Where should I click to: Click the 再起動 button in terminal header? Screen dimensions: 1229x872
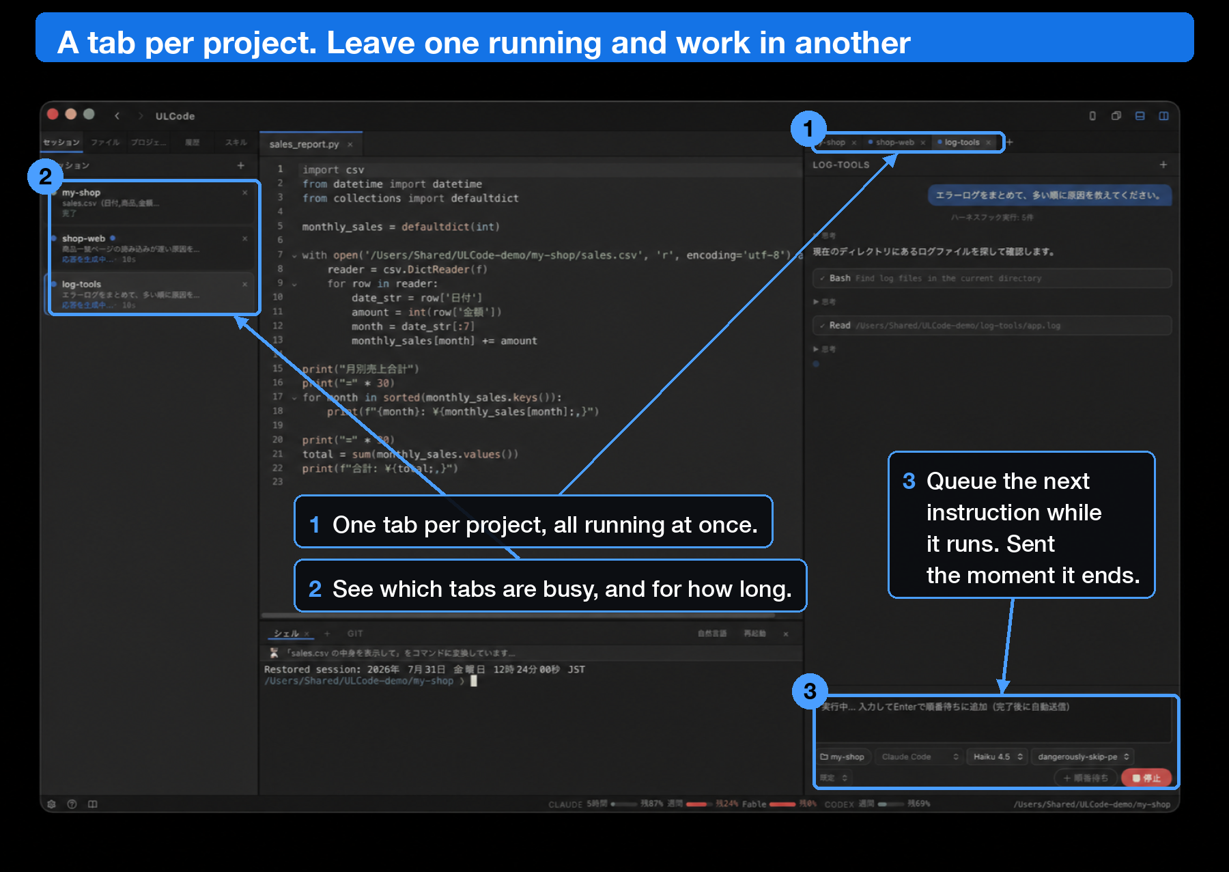754,634
